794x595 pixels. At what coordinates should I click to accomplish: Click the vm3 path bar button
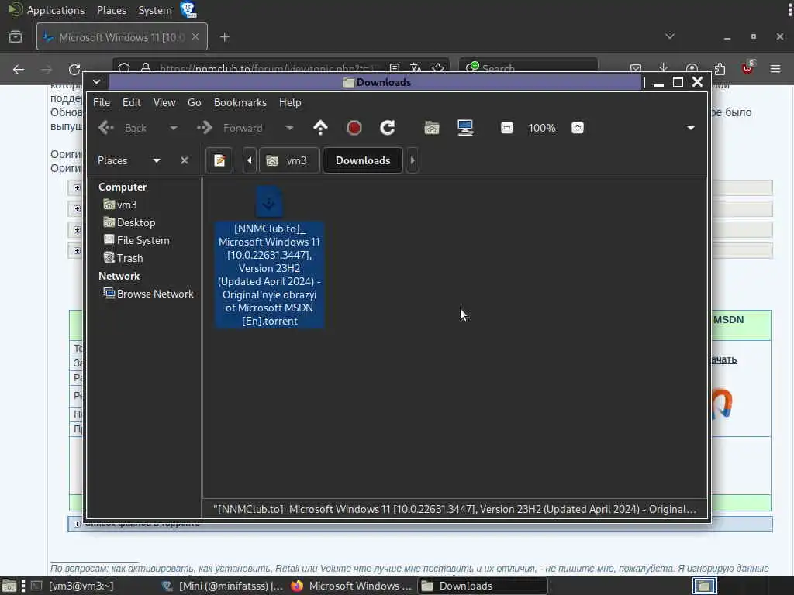point(289,160)
